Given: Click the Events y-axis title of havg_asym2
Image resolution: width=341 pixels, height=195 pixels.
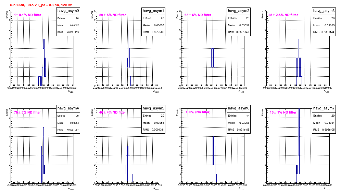Looking at the screenshot, I should (177, 15).
